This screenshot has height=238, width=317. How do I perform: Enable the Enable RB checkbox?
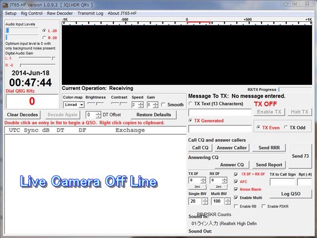pos(236,206)
